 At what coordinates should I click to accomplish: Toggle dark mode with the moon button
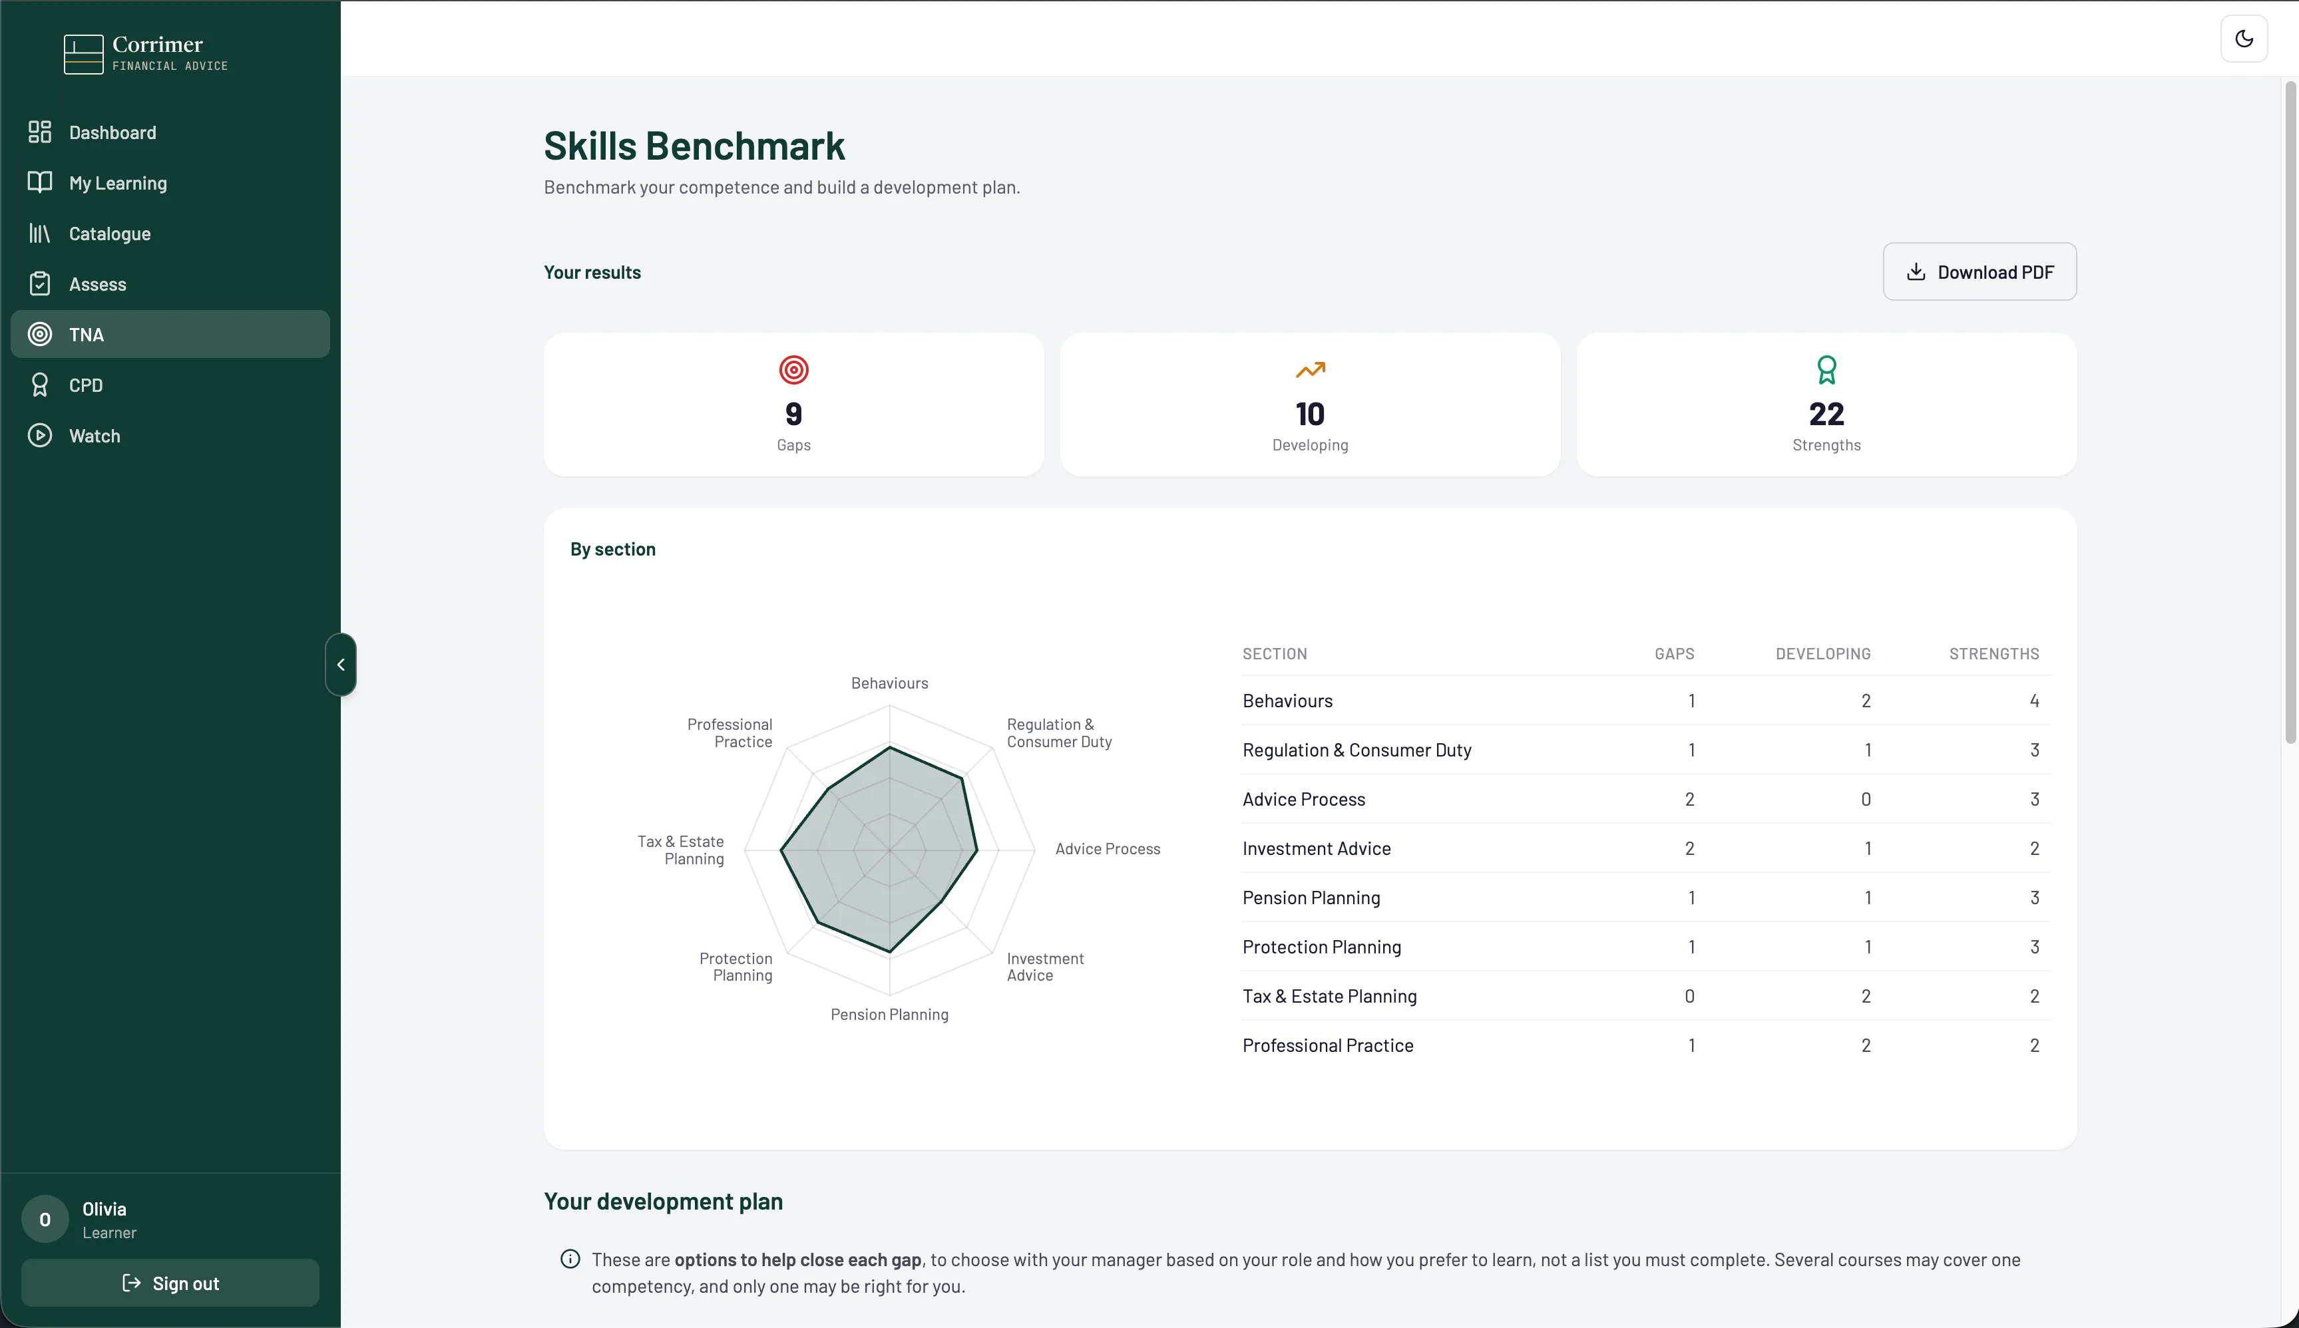point(2243,39)
